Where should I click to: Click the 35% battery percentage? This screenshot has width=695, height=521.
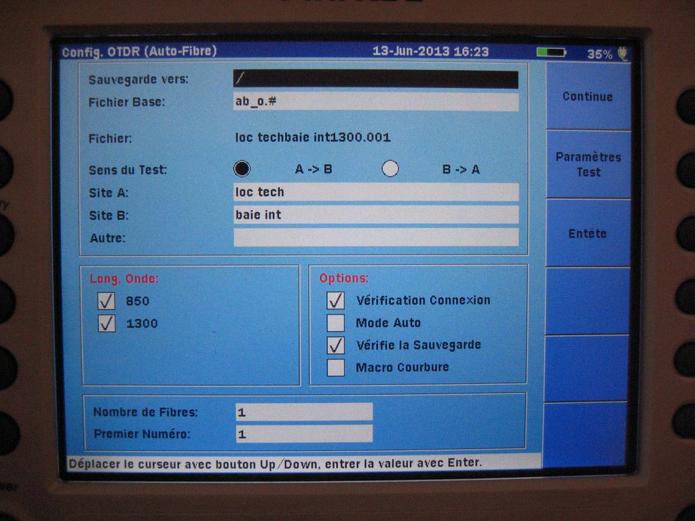click(600, 54)
